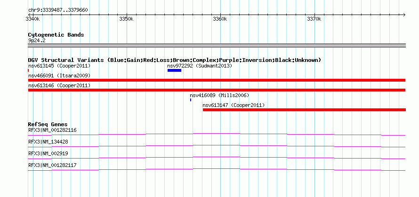Image resolution: width=419 pixels, height=197 pixels.
Task: Select the magenta RFX3|NM_002919 transcript line
Action: click(217, 158)
